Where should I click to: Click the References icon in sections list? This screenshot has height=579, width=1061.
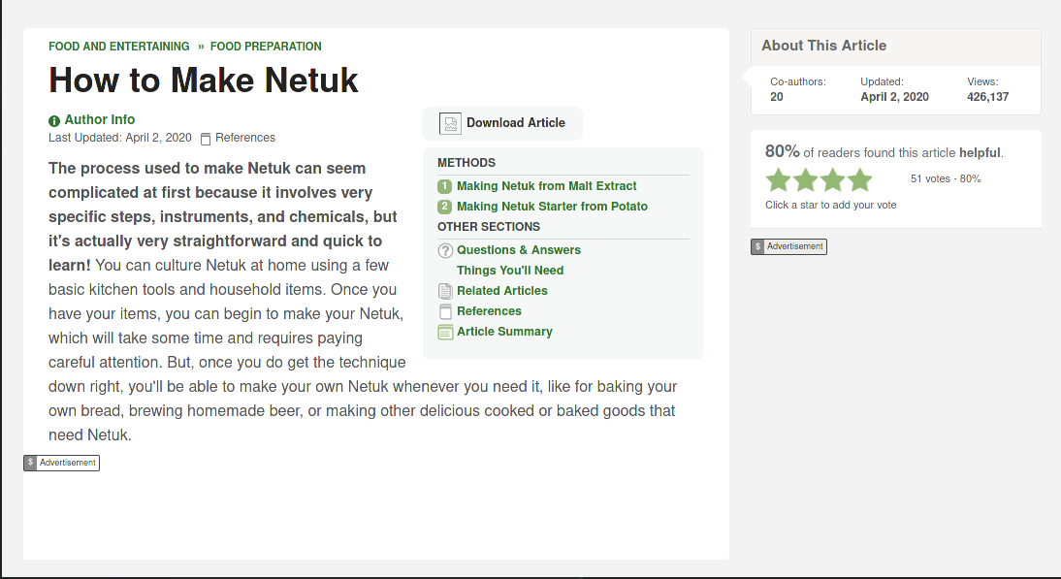[445, 312]
